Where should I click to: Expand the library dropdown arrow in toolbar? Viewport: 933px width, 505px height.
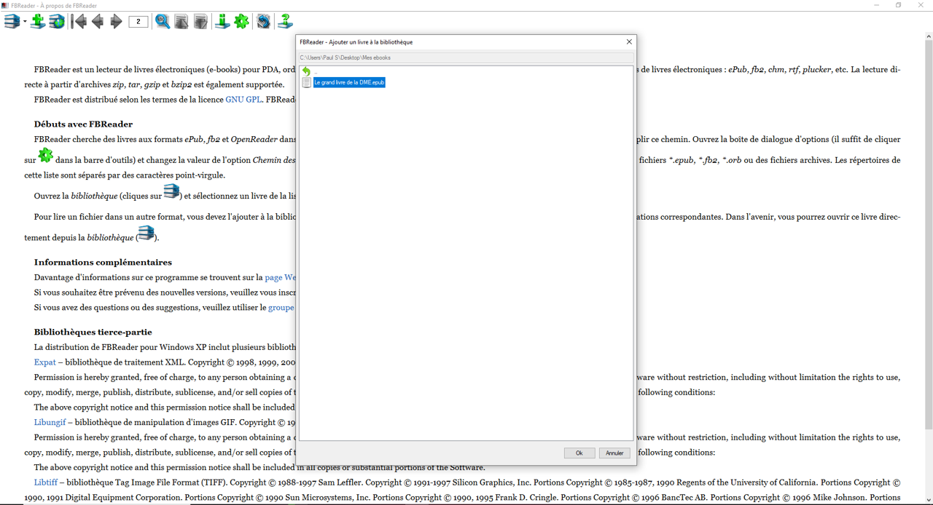pyautogui.click(x=25, y=22)
